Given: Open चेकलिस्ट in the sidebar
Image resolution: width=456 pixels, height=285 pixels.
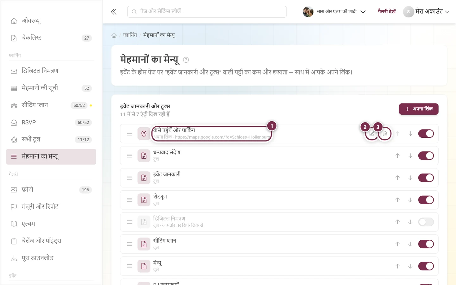Looking at the screenshot, I should click(51, 38).
